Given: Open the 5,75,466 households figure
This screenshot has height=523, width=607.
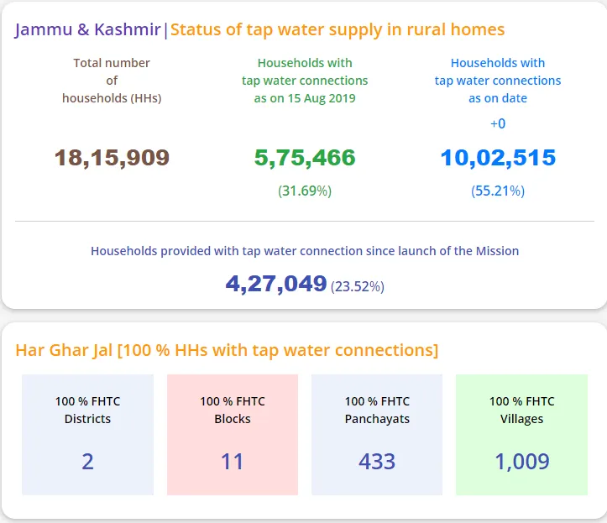Looking at the screenshot, I should 305,157.
